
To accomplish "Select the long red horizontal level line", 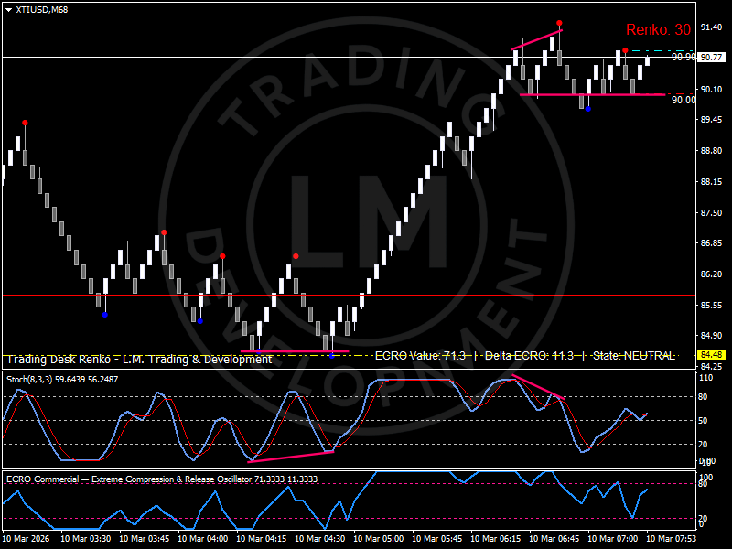I will [348, 295].
